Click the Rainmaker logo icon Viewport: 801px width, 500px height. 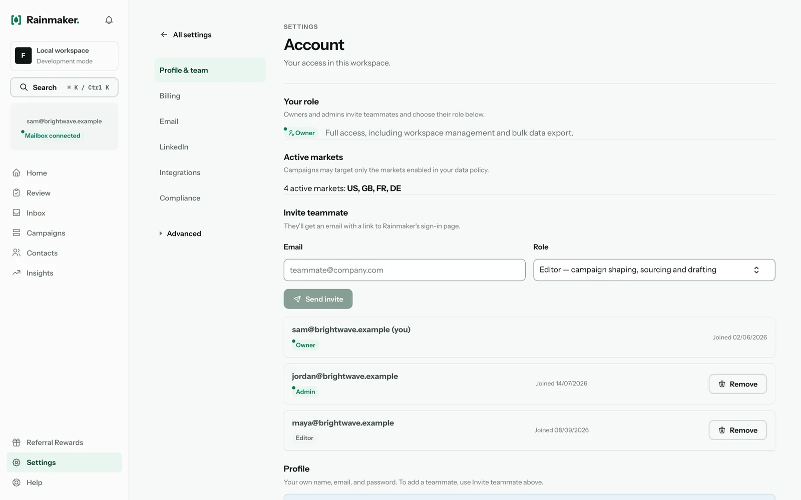(x=16, y=20)
